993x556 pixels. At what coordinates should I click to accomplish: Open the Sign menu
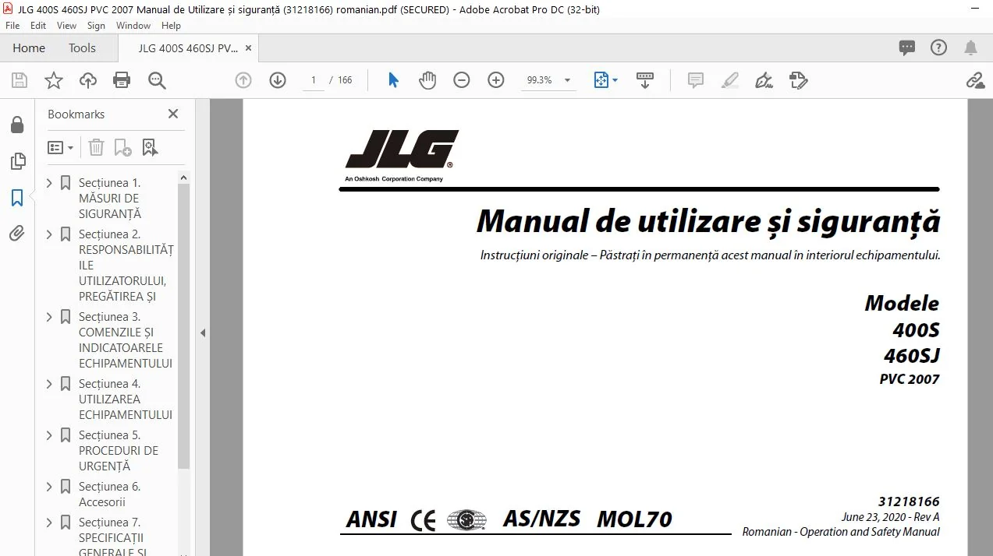pyautogui.click(x=96, y=26)
